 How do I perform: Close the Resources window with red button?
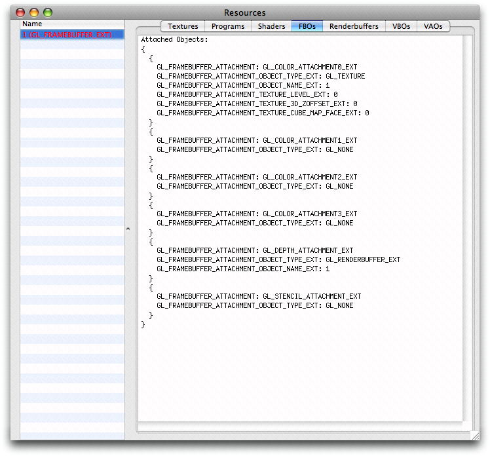coord(20,12)
